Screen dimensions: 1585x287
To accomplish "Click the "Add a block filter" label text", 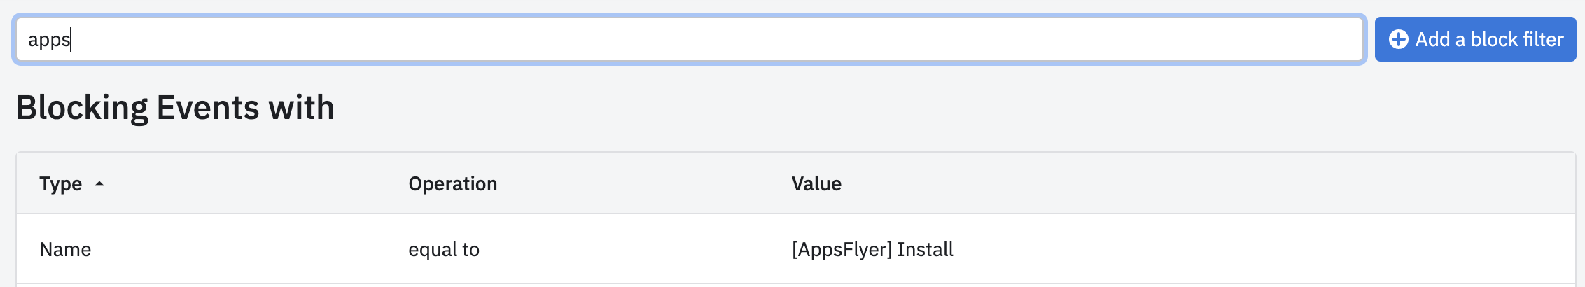I will tap(1489, 39).
